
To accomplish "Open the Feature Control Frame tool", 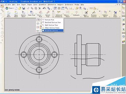I will (94, 14).
